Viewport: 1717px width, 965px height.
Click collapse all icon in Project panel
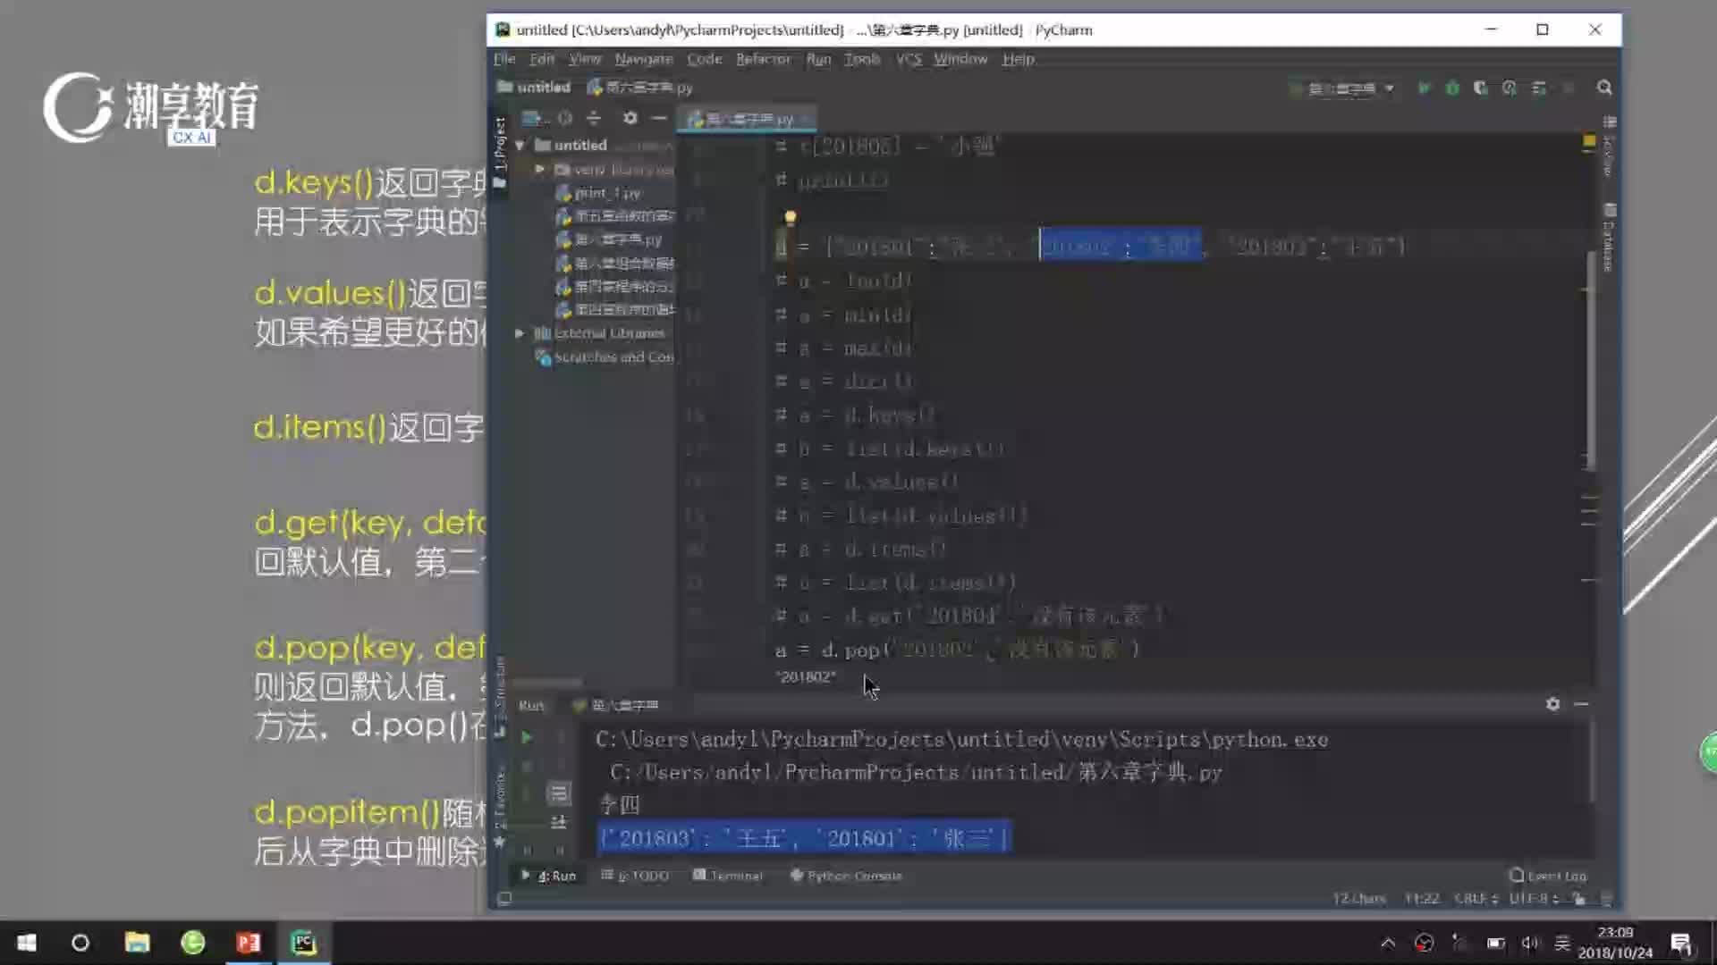[594, 118]
